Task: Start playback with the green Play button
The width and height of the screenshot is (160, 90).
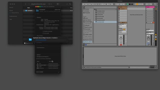Action: point(127,4)
